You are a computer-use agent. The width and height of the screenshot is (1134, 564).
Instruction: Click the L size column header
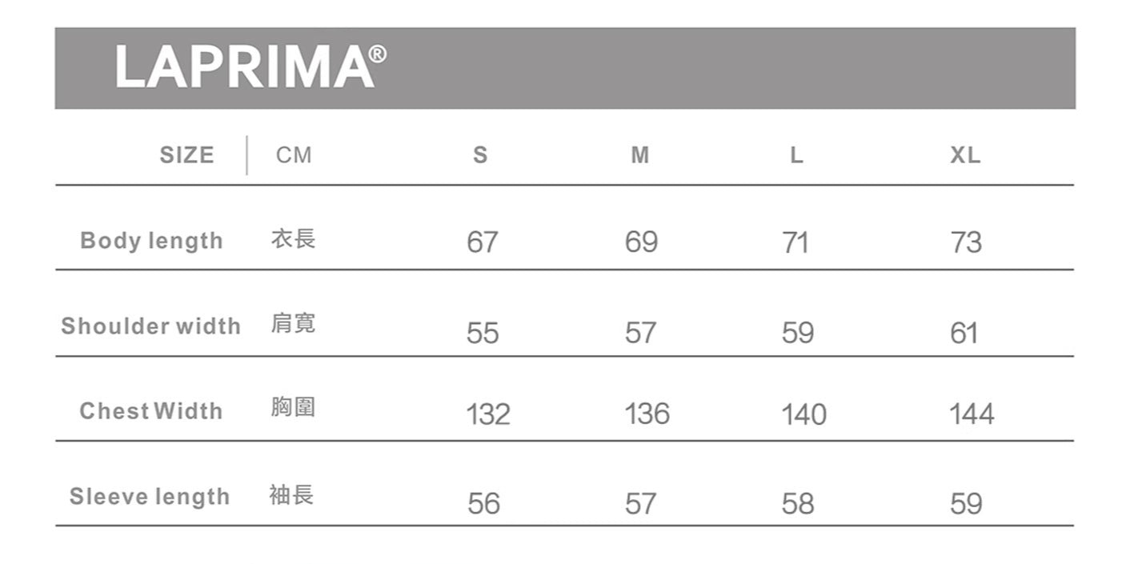(795, 155)
